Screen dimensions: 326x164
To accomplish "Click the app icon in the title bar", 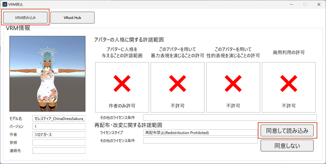I will click(5, 4).
